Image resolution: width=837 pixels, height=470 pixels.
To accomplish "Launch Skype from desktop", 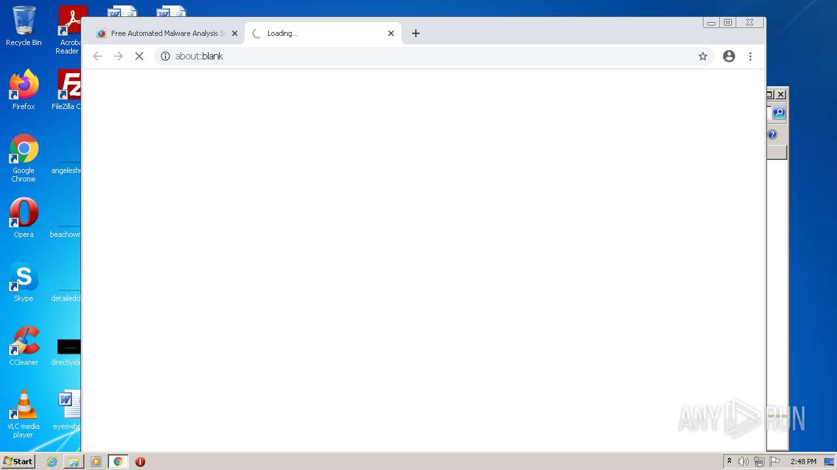I will [x=24, y=282].
